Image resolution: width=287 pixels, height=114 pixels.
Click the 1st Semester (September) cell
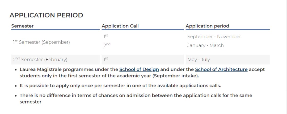41,42
